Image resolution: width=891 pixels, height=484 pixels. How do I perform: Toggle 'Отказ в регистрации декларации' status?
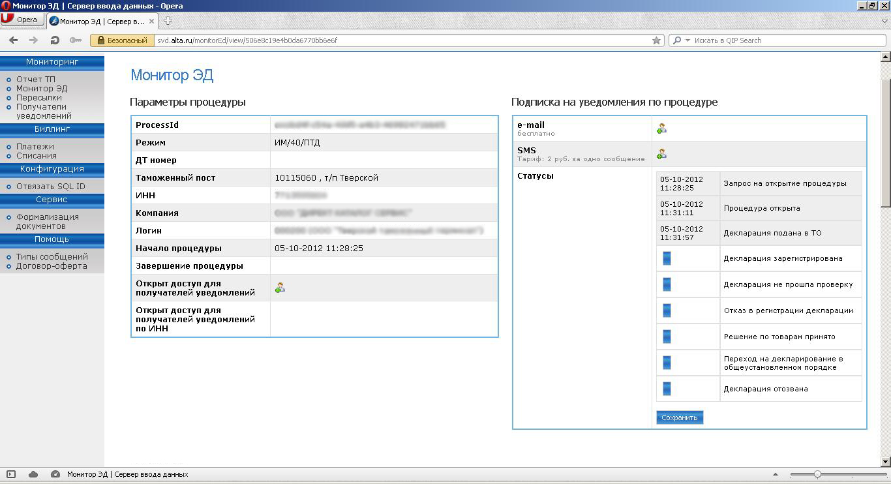667,310
